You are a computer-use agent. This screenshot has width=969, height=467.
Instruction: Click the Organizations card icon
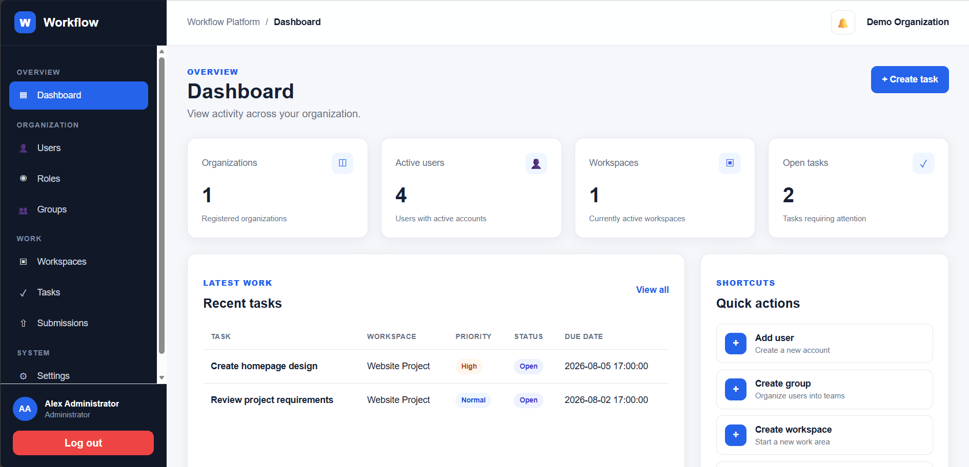point(342,163)
